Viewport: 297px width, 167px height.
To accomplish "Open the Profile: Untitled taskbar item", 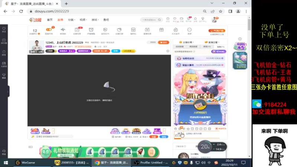I will pyautogui.click(x=151, y=163).
